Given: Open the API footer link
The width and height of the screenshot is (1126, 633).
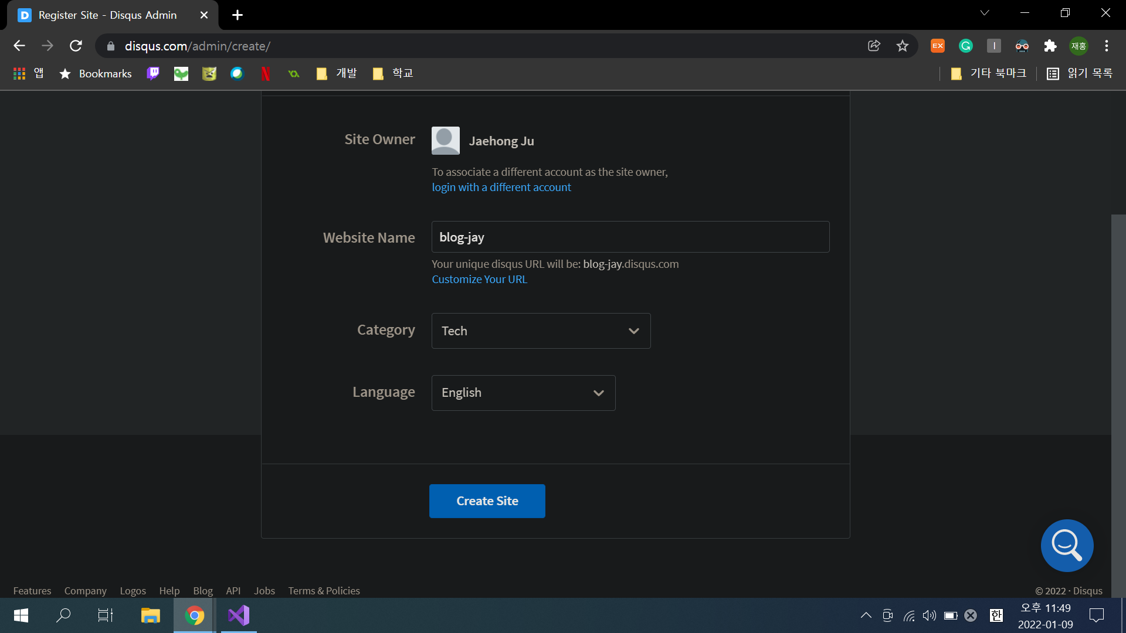Looking at the screenshot, I should coord(233,591).
